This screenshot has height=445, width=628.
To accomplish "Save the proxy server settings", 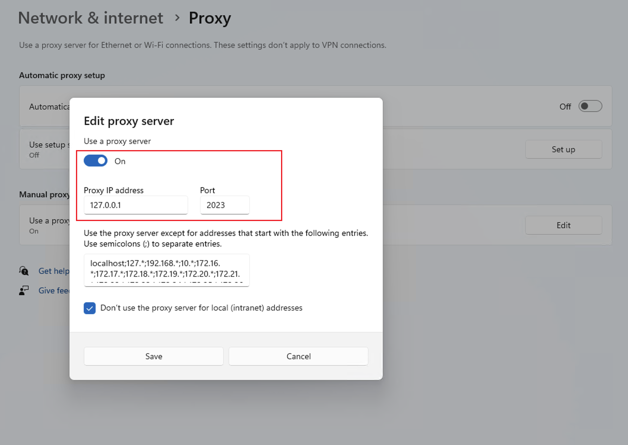I will [x=153, y=356].
